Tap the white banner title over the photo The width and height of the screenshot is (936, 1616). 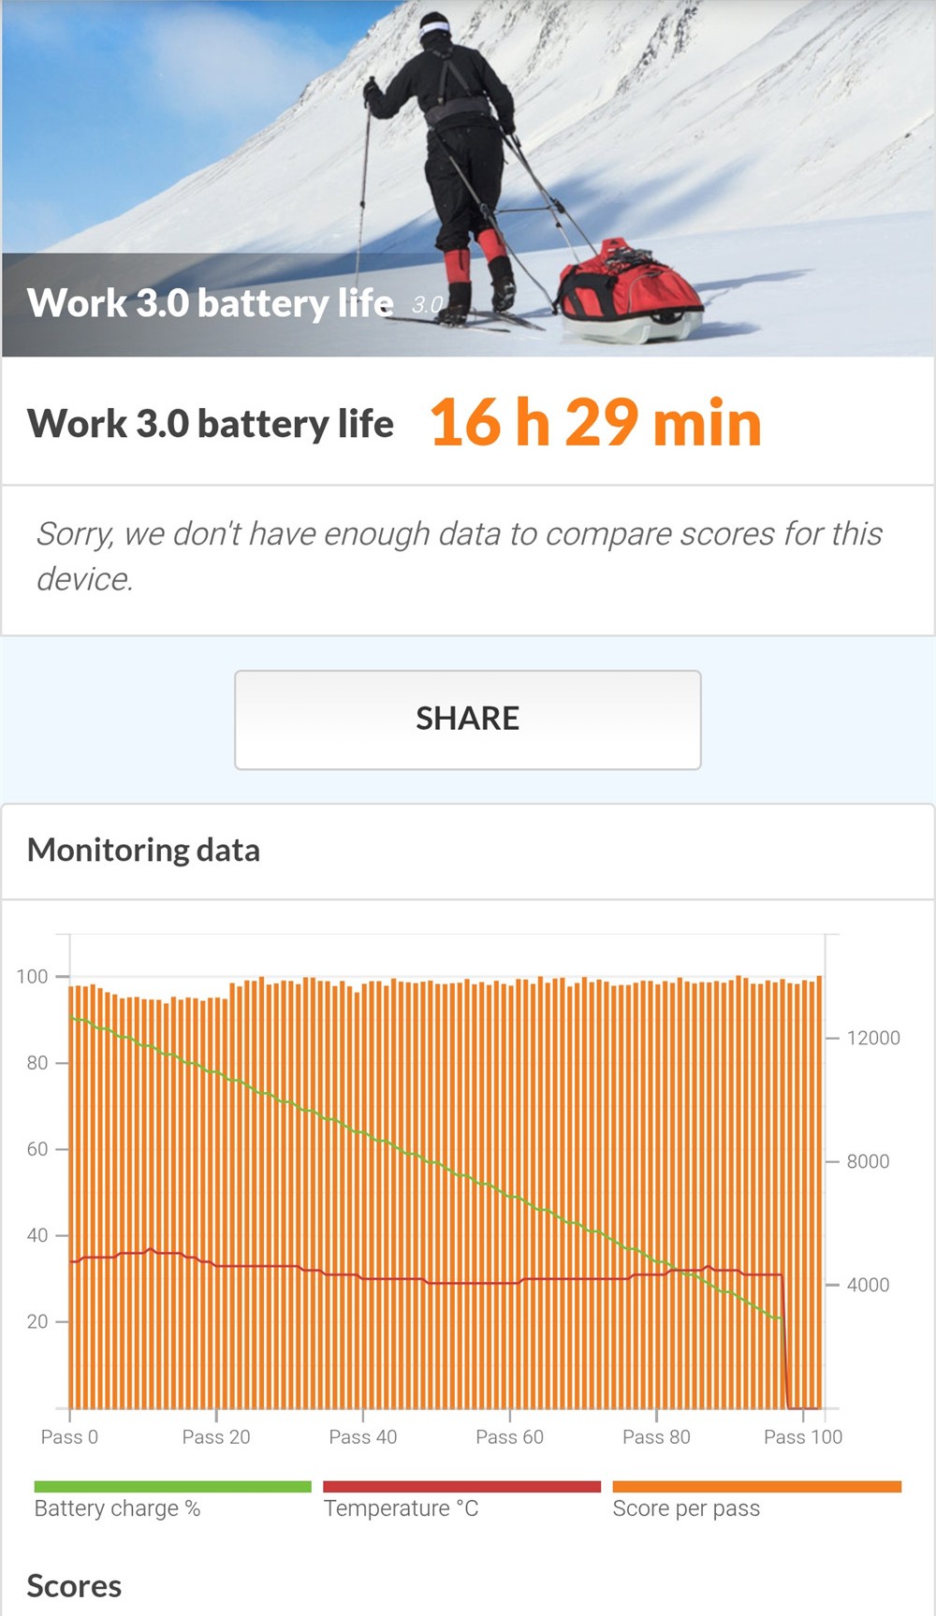(210, 303)
